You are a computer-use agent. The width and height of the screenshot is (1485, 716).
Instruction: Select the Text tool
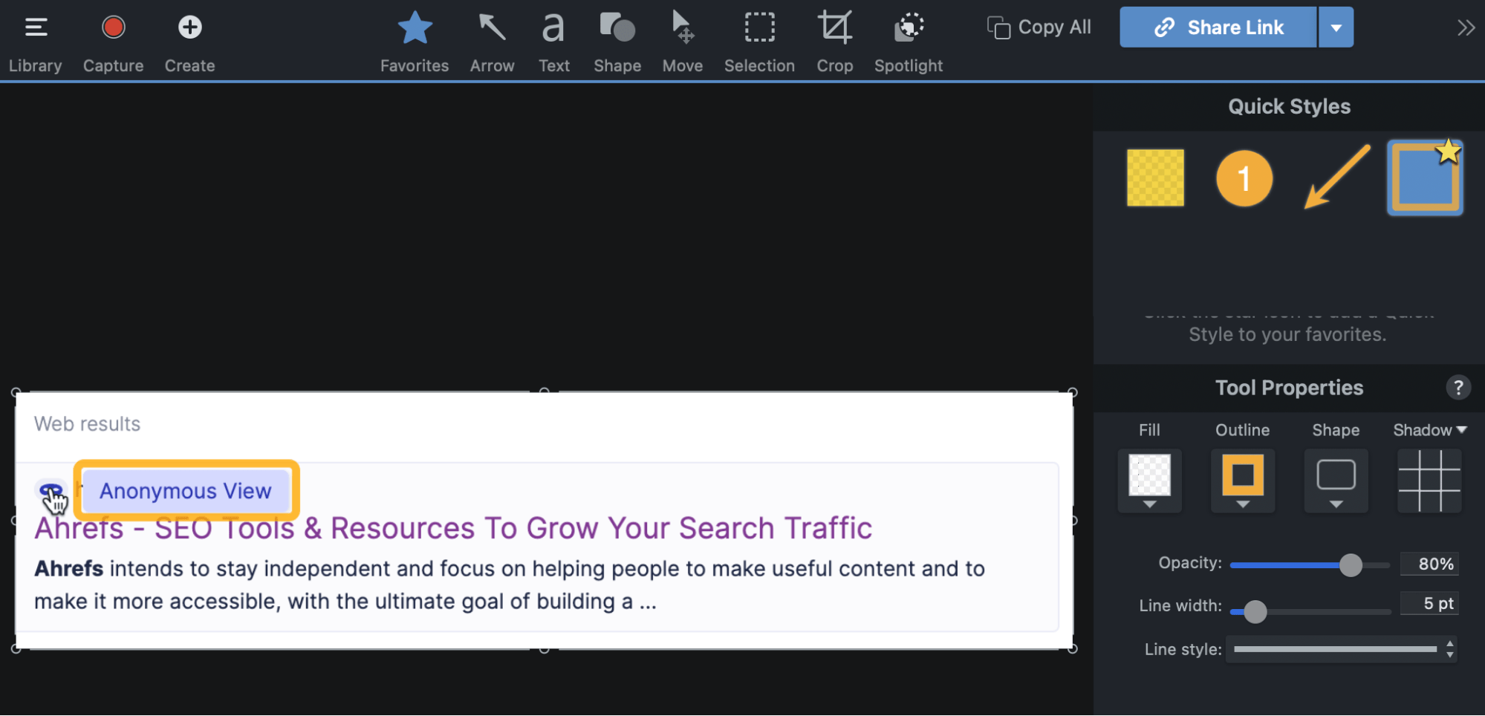(x=553, y=42)
